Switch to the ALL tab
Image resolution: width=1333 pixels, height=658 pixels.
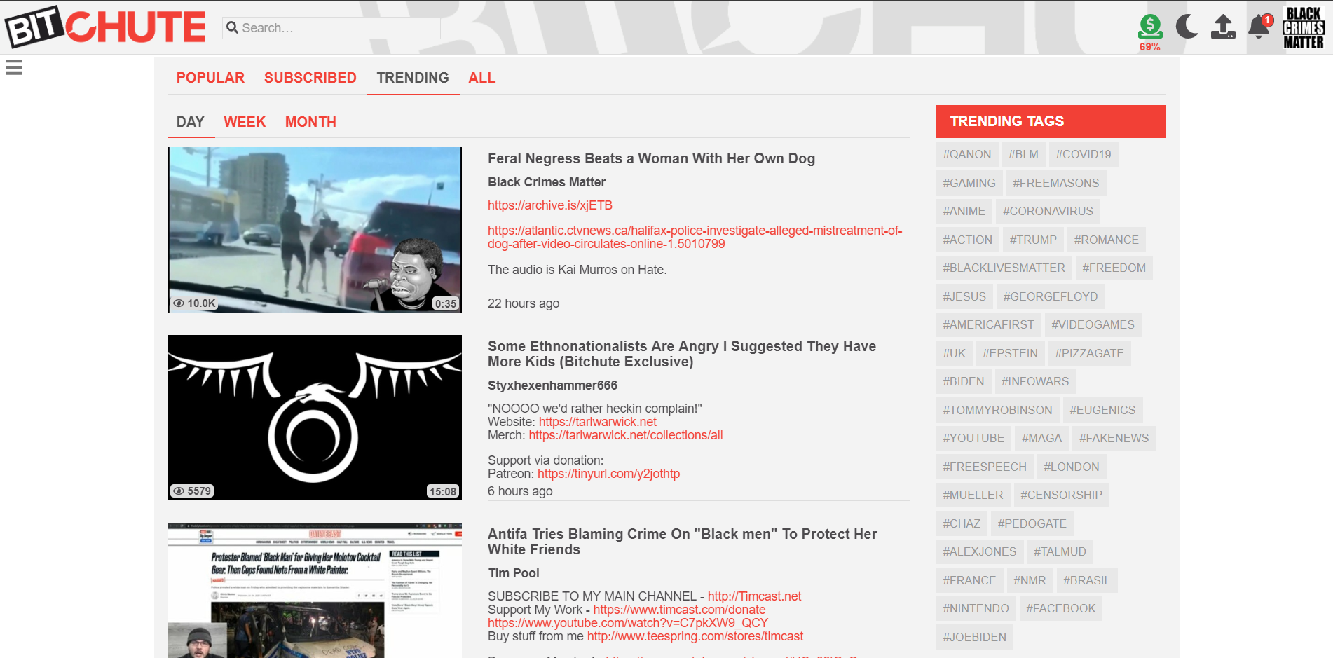point(482,78)
